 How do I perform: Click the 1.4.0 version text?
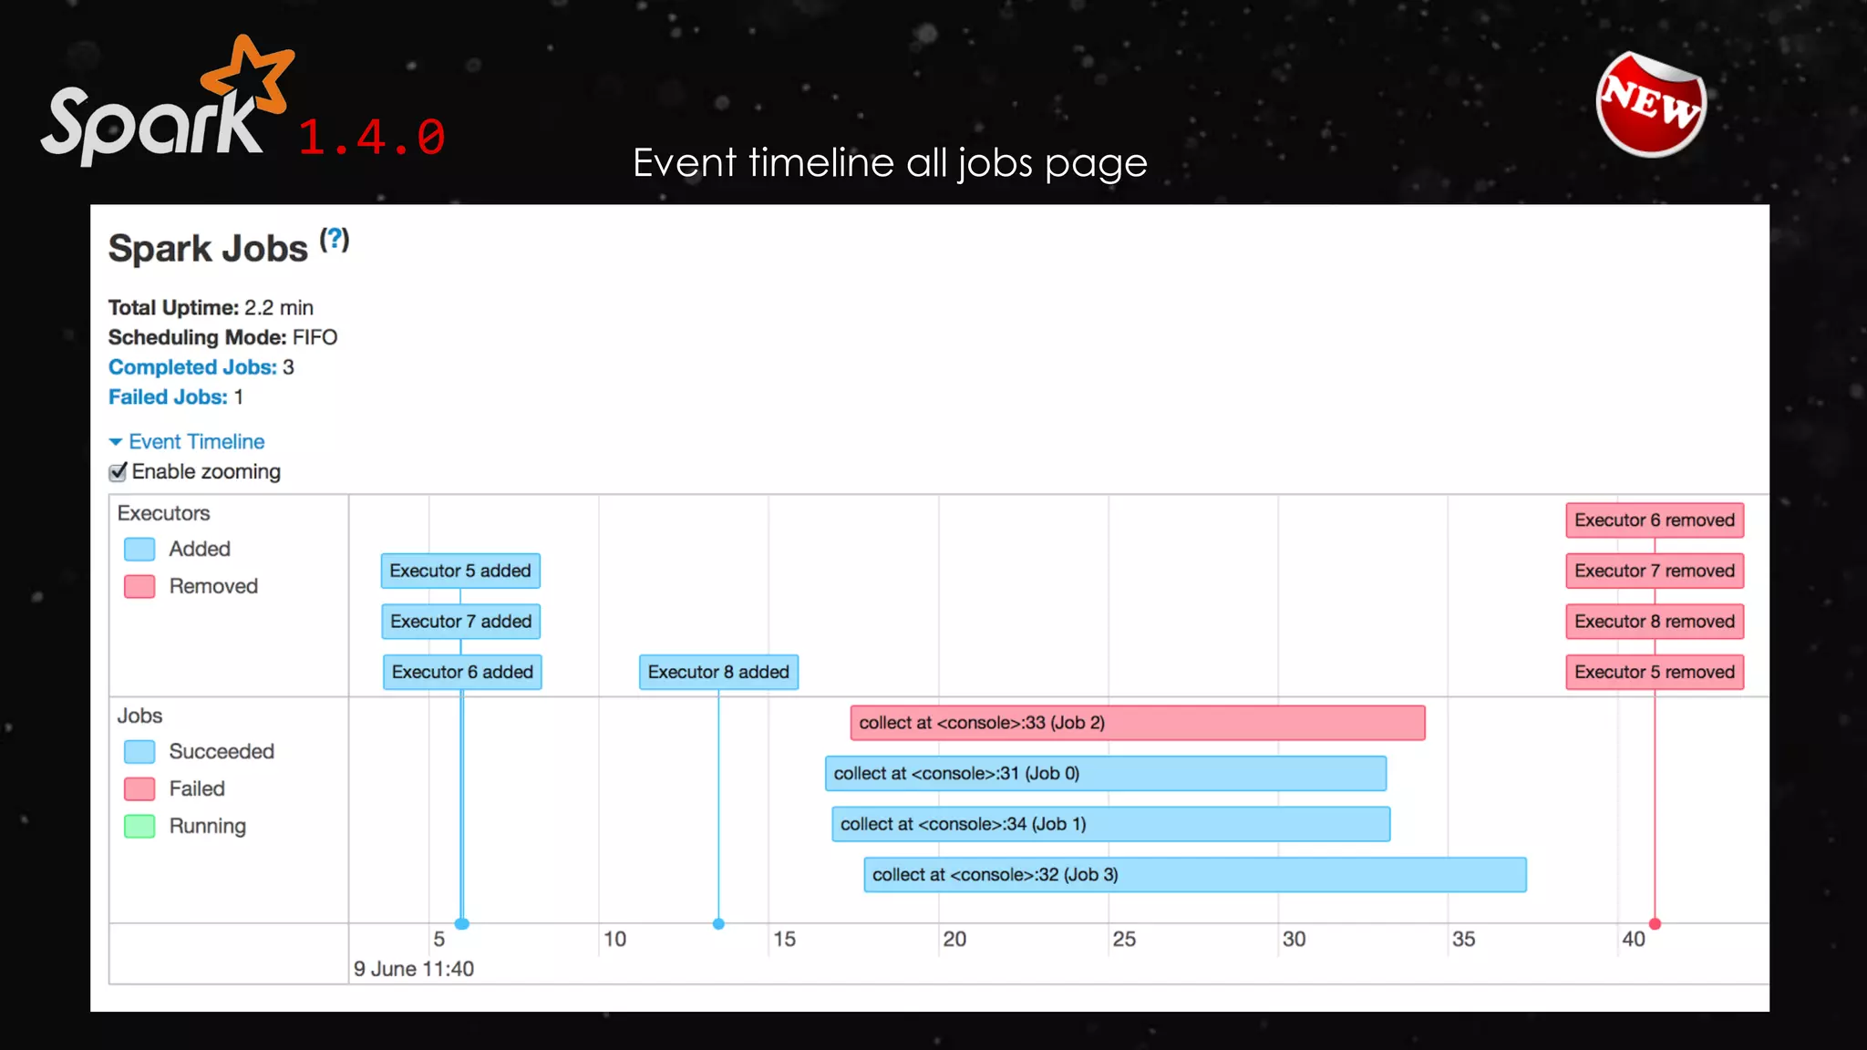click(372, 138)
